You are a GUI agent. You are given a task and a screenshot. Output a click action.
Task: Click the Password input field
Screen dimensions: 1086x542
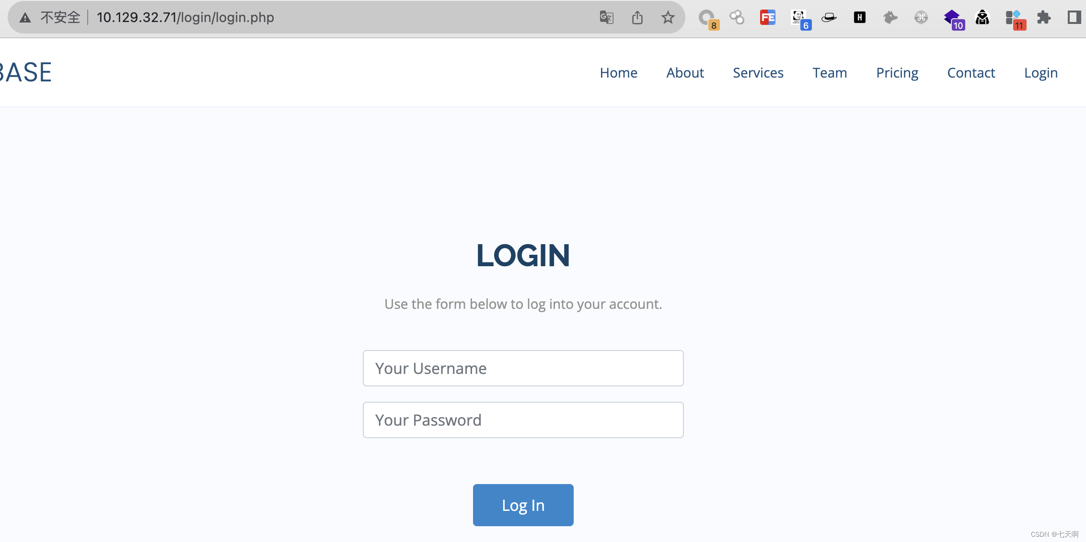(523, 419)
